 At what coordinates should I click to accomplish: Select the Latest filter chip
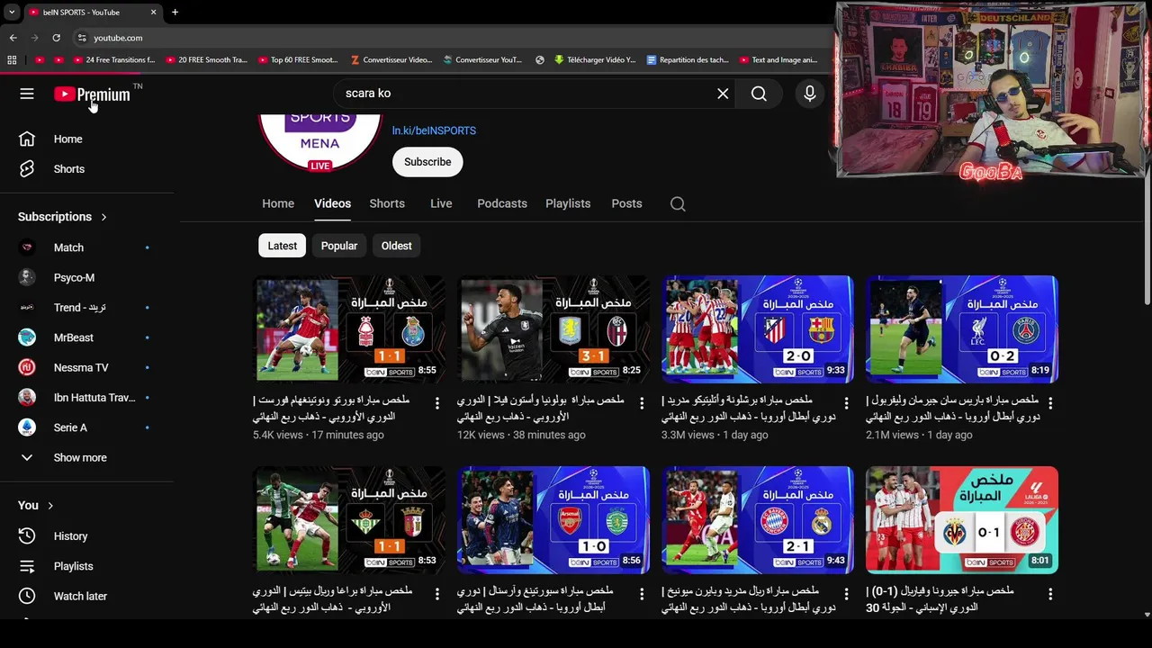tap(282, 246)
